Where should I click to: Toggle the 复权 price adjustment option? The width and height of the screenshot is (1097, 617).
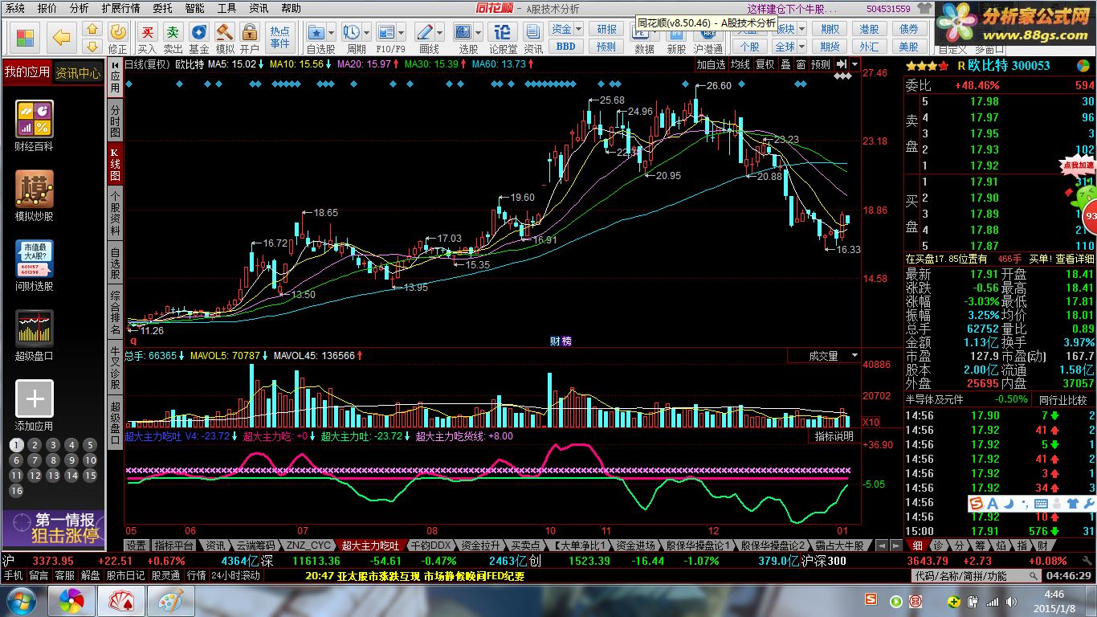[x=765, y=64]
